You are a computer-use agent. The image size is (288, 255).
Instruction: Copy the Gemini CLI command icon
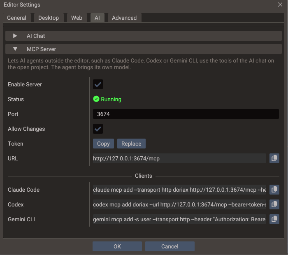(x=274, y=219)
